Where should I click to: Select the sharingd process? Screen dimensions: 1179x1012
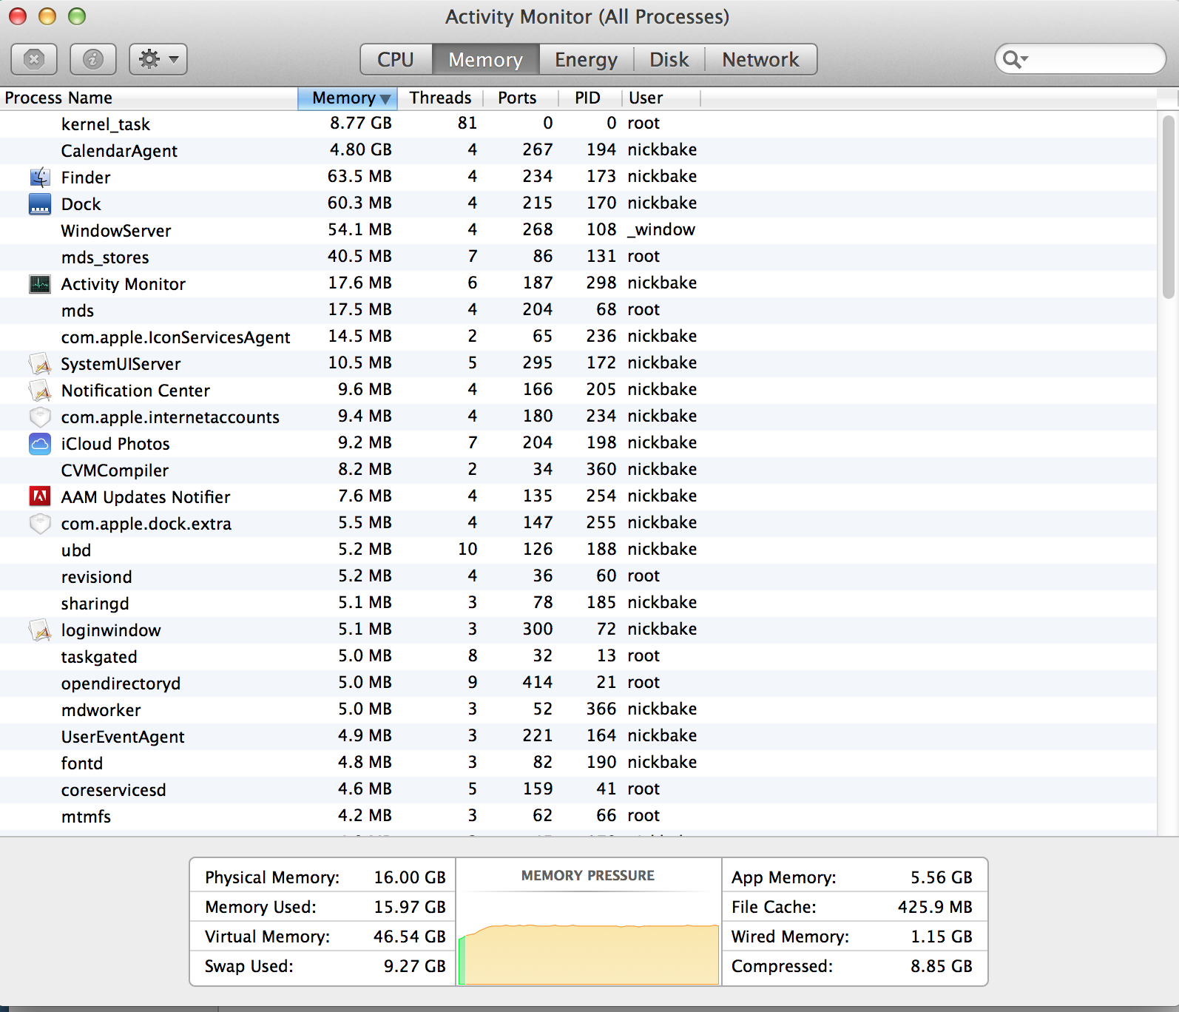pos(578,604)
